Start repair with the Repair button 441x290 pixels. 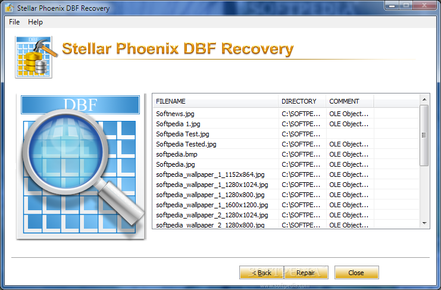[x=306, y=273]
